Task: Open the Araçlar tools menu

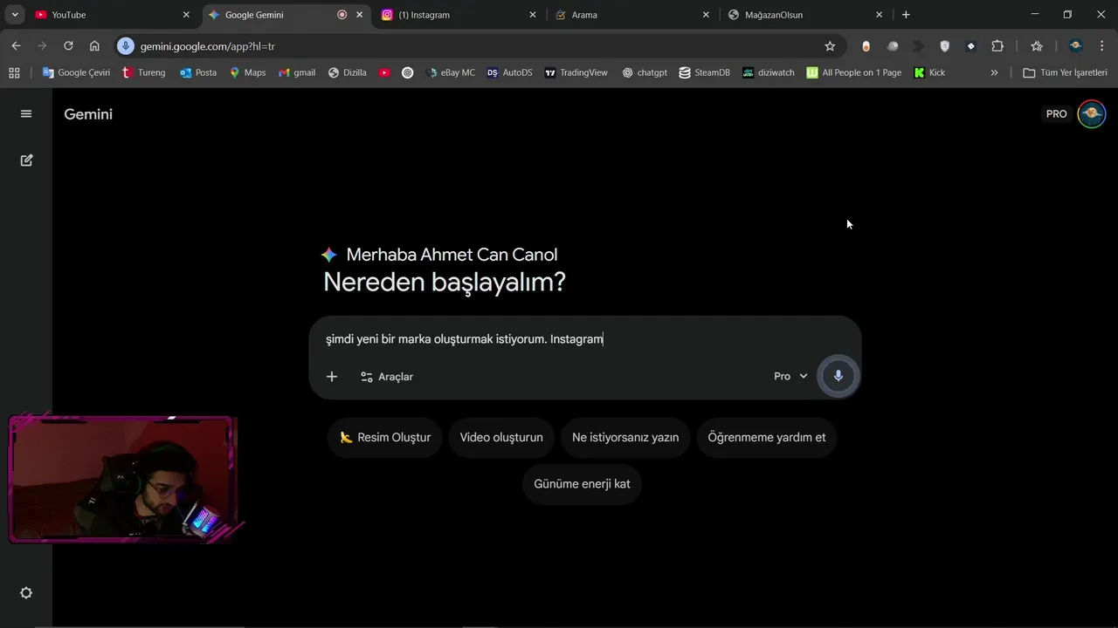Action: [387, 377]
